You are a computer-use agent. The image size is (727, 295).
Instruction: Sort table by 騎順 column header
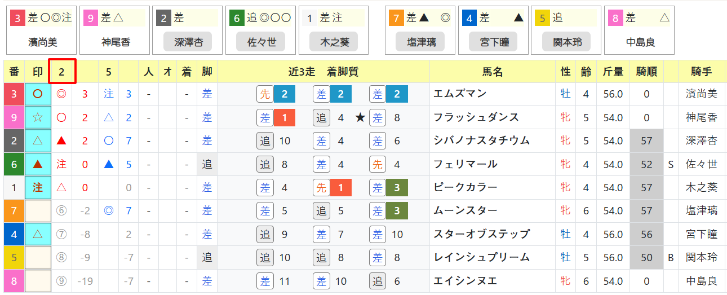(646, 72)
